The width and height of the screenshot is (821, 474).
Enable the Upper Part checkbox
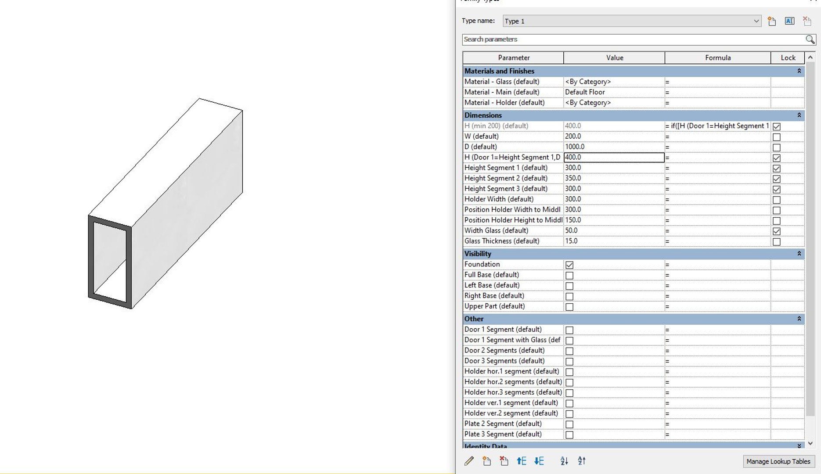[569, 307]
